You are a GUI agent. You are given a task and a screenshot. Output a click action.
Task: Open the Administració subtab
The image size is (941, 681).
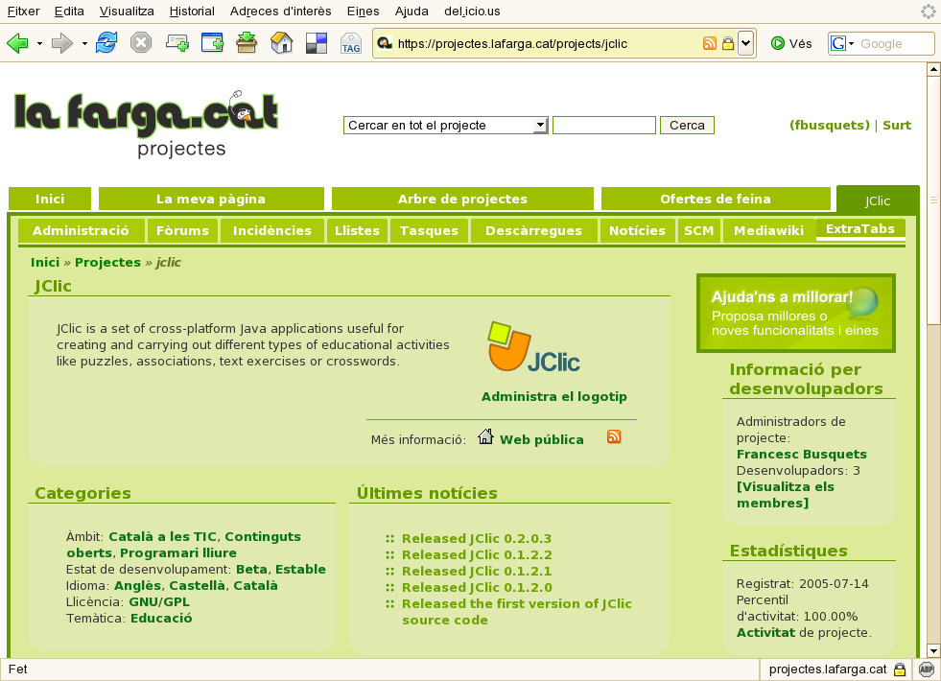pos(81,230)
